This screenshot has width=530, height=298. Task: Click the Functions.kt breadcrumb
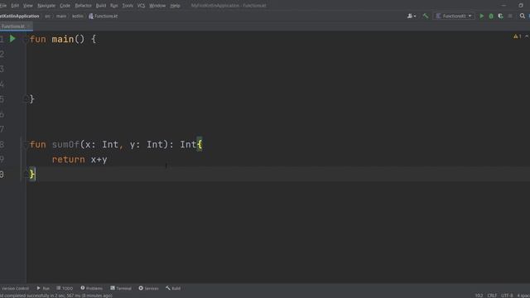(104, 16)
